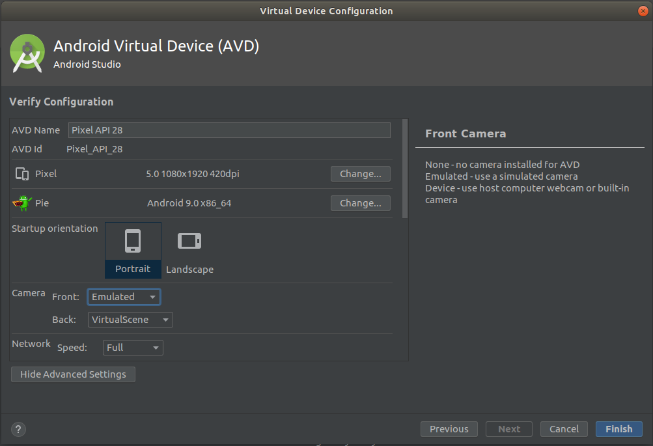Viewport: 653px width, 446px height.
Task: Toggle startup orientation to Portrait
Action: tap(133, 250)
